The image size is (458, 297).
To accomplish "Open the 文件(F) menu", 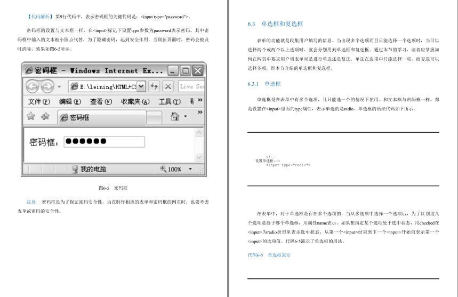I will point(39,102).
